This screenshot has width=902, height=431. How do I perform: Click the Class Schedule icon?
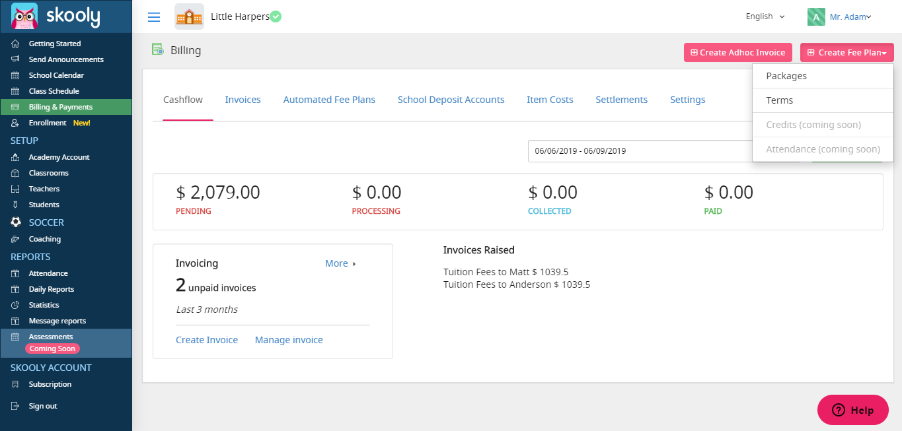coord(15,91)
